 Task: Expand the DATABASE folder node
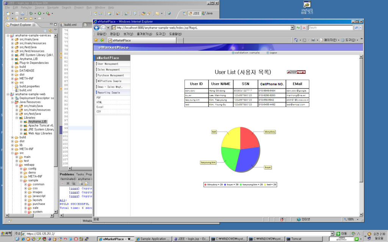(x=13, y=71)
